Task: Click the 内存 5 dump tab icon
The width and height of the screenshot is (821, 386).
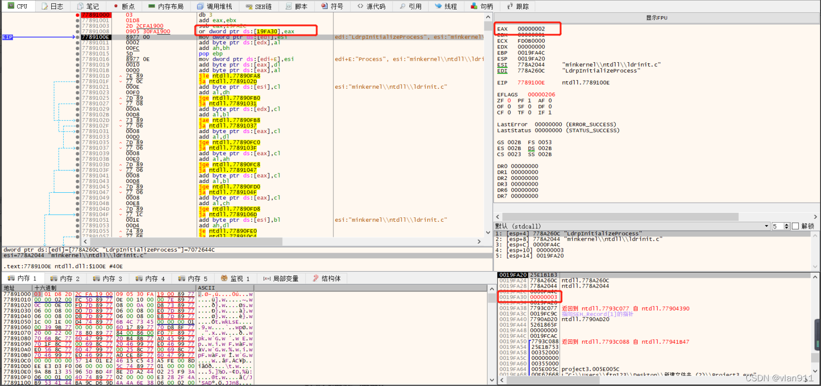Action: click(182, 278)
